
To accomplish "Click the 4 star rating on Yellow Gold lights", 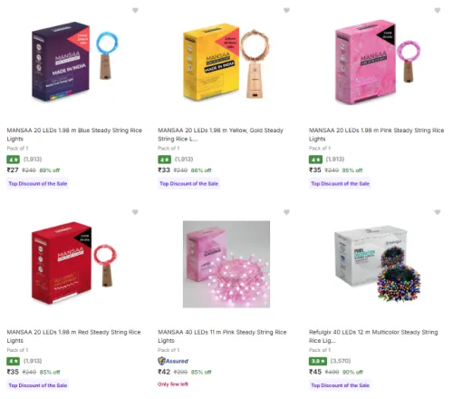I will 164,160.
